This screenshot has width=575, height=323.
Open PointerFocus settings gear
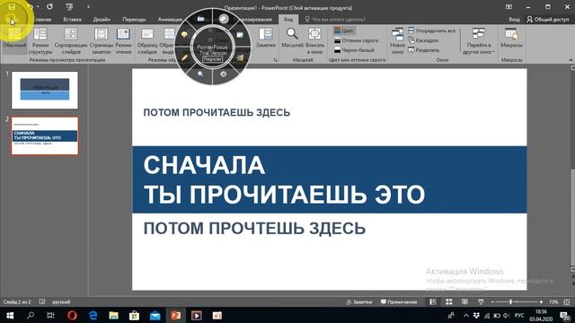pos(224,74)
